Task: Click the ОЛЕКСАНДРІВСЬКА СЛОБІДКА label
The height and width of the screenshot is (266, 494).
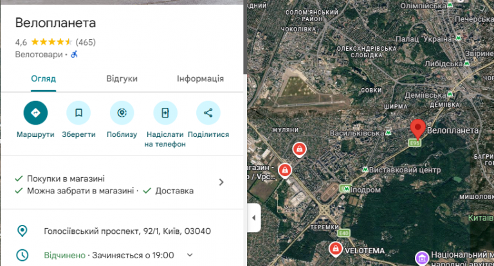Action: pos(367,52)
